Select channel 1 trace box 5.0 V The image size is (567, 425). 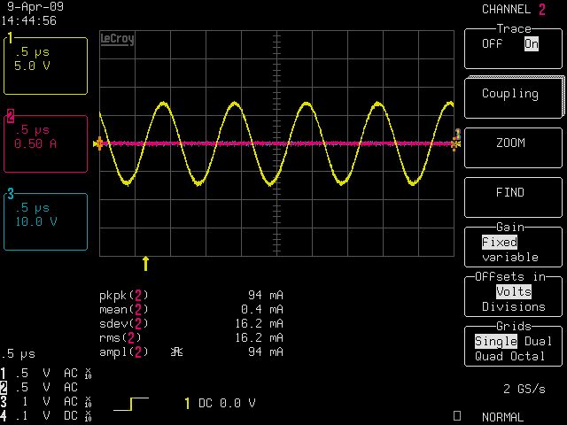pyautogui.click(x=45, y=66)
